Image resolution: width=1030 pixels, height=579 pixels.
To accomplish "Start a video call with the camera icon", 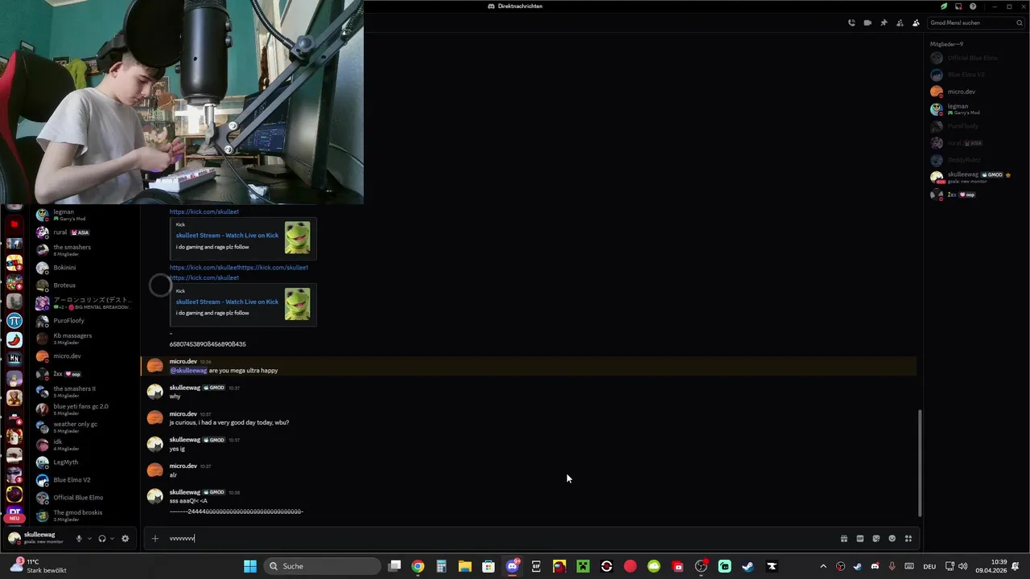I will click(867, 23).
